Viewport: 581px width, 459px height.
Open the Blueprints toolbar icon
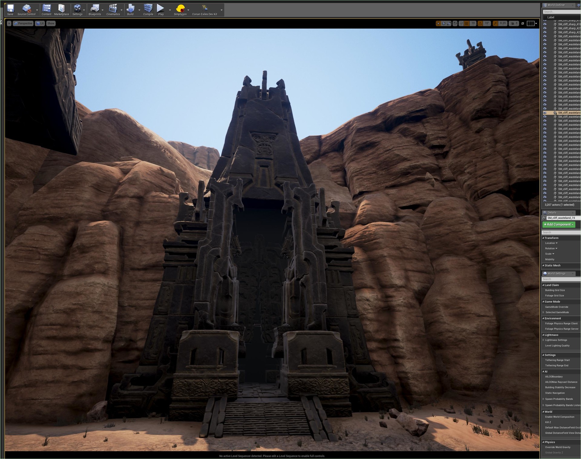tap(95, 8)
